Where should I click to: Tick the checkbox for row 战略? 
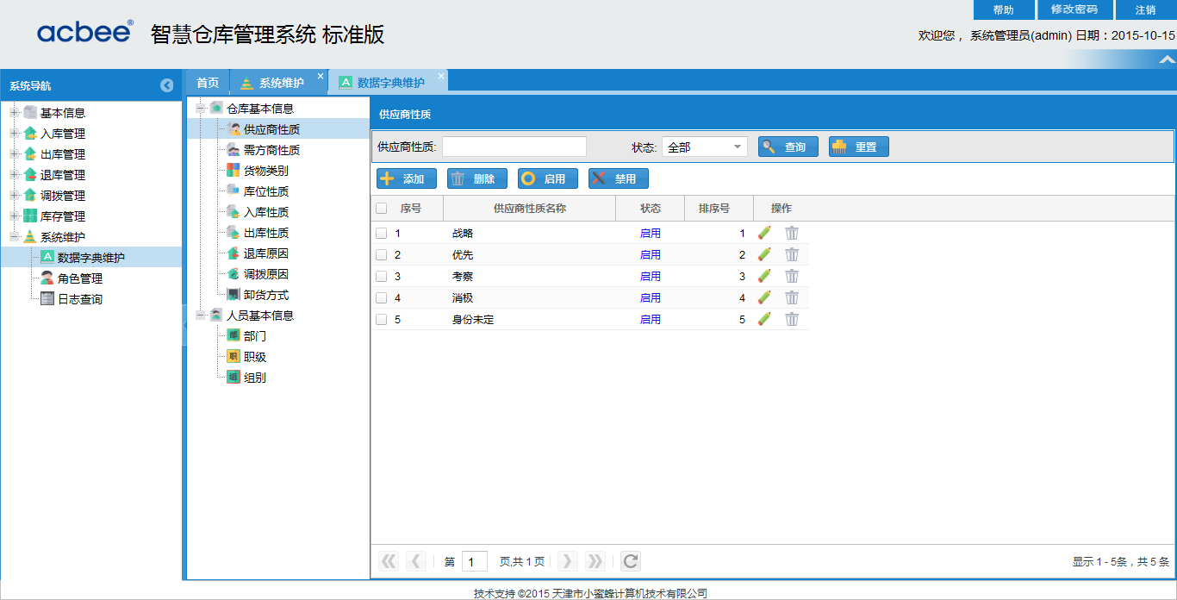381,233
